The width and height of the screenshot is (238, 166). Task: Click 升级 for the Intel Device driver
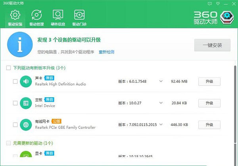click(x=209, y=103)
